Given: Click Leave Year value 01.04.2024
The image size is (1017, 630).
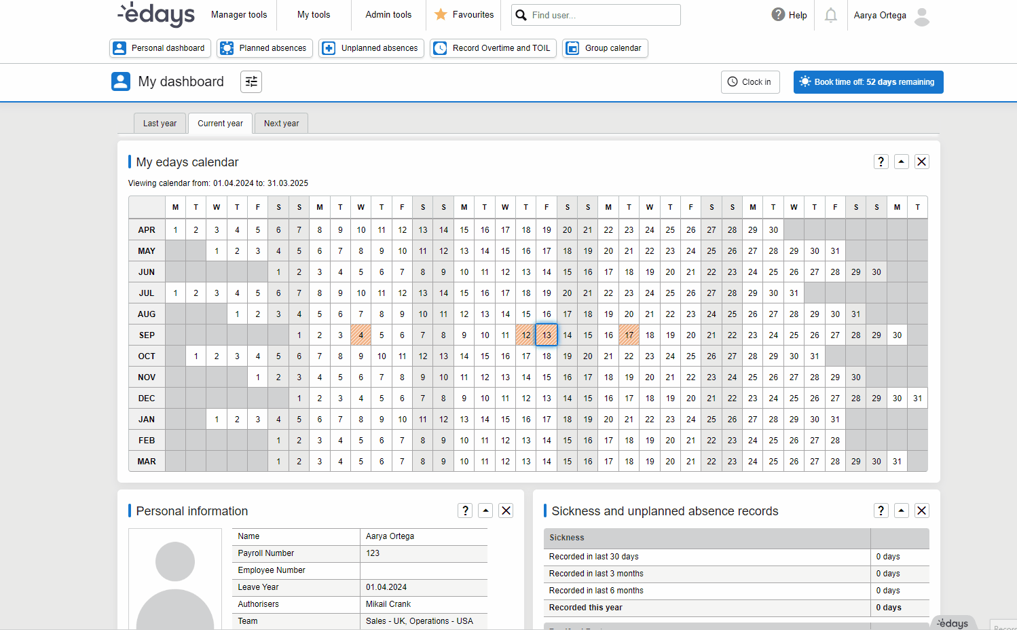Looking at the screenshot, I should click(x=386, y=587).
